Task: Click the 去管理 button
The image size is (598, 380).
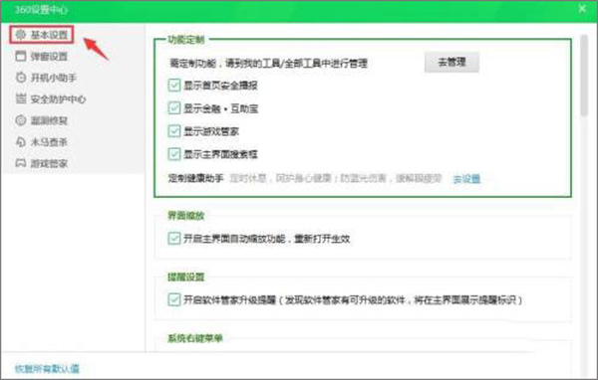Action: click(x=451, y=62)
